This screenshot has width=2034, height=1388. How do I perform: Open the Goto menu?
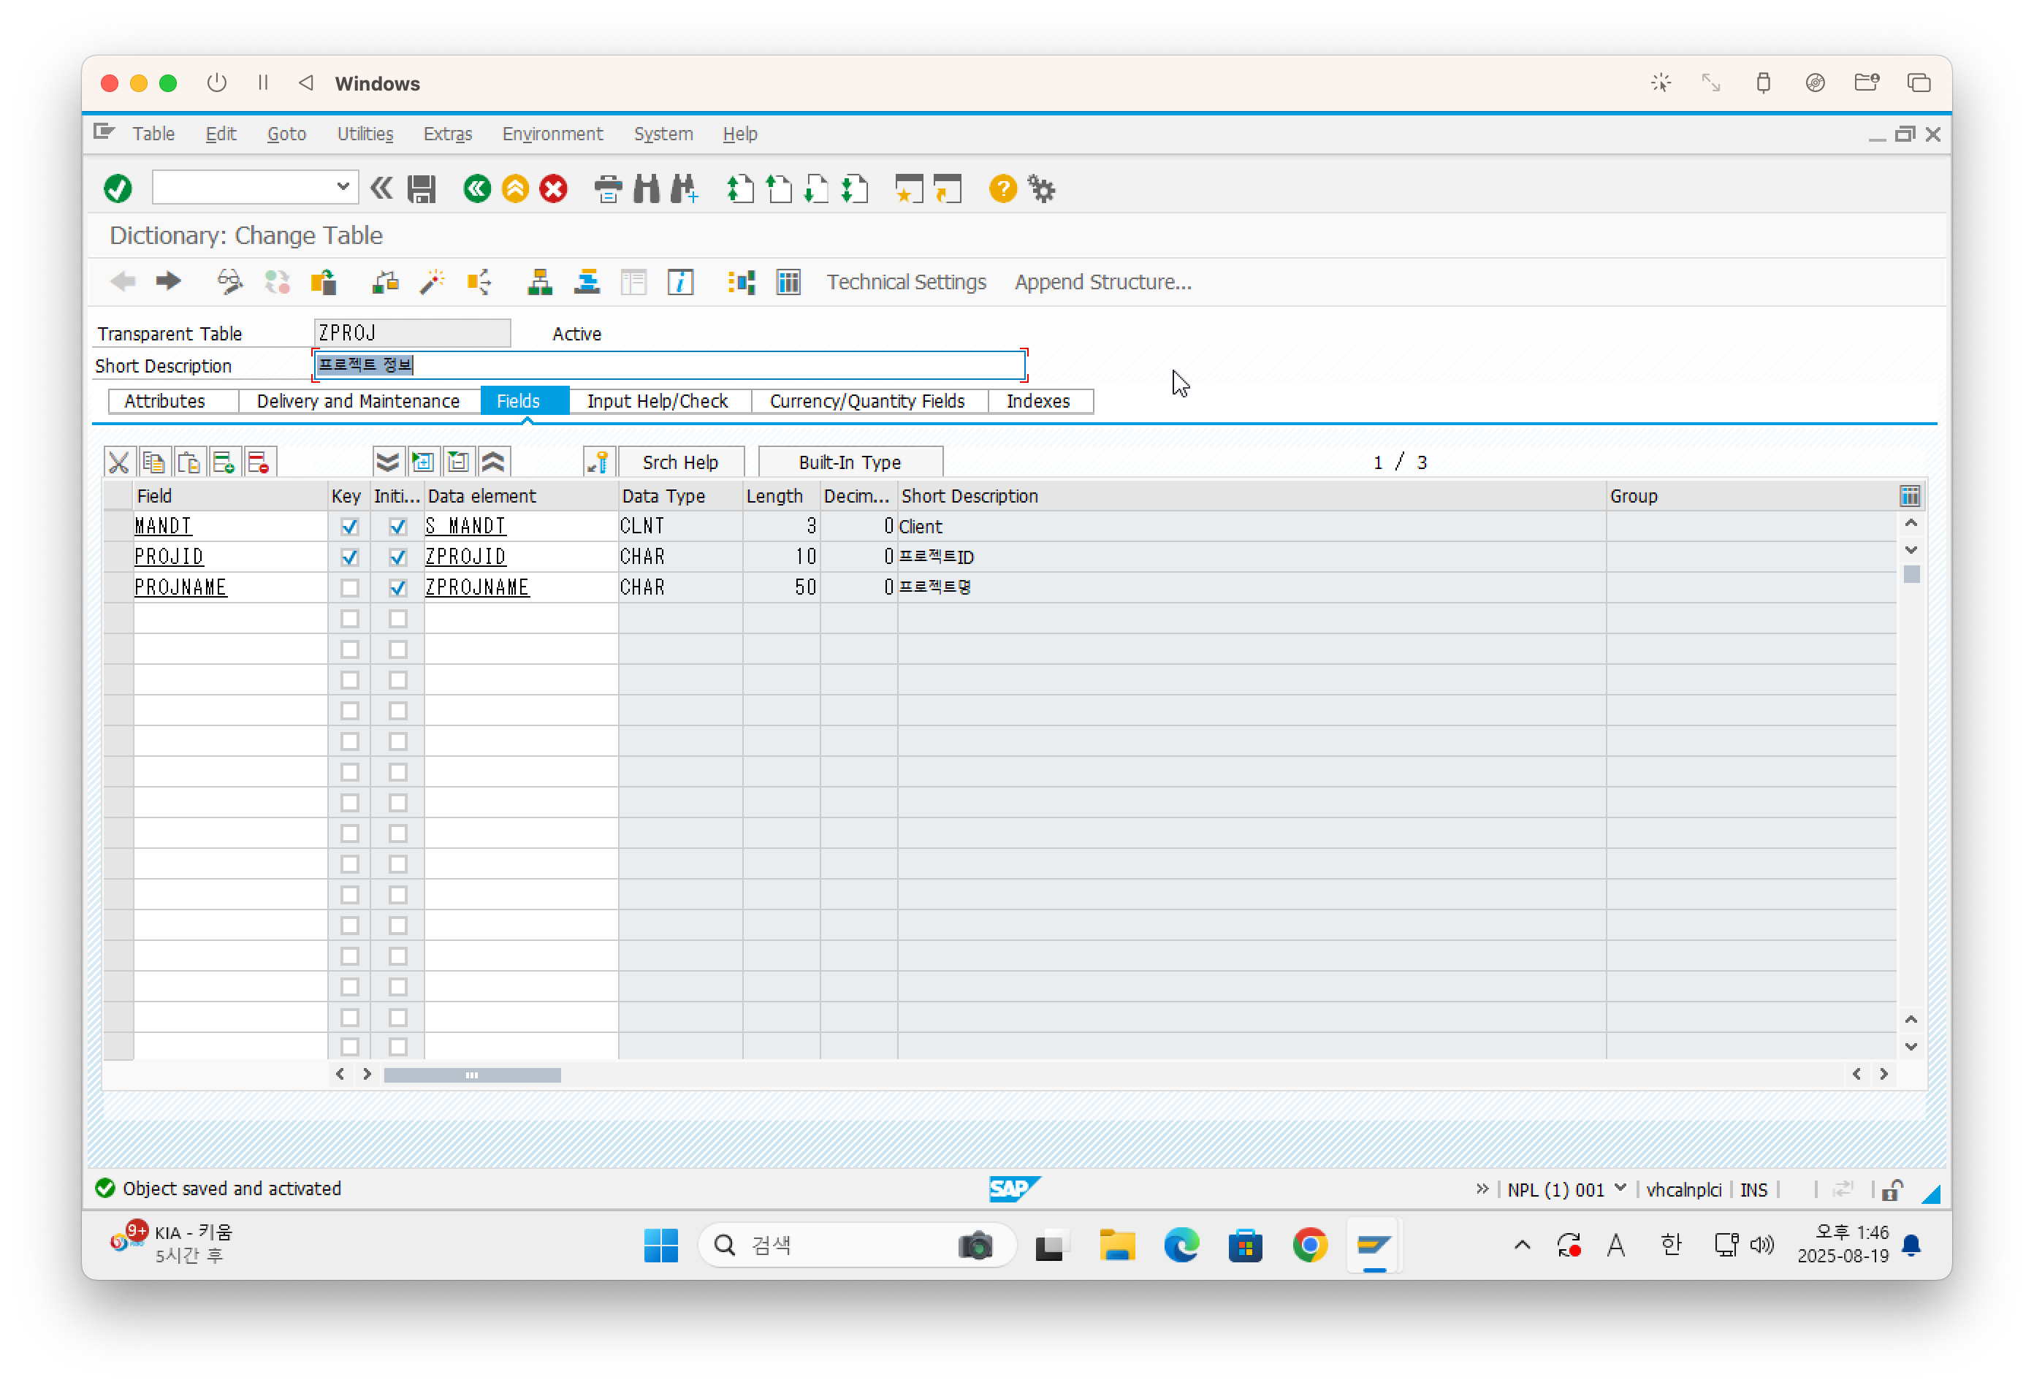coord(286,134)
